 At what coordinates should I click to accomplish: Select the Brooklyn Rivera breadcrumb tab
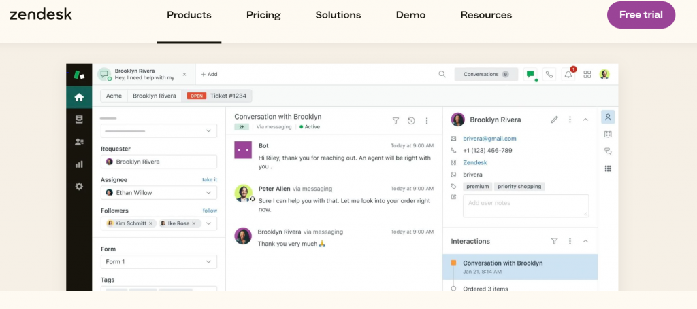coord(155,96)
